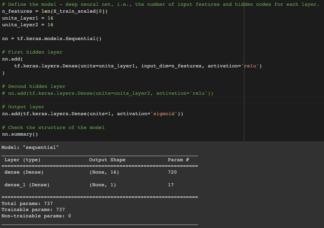
Task: Click the '# Second hidden layer' comment
Action: coord(34,86)
